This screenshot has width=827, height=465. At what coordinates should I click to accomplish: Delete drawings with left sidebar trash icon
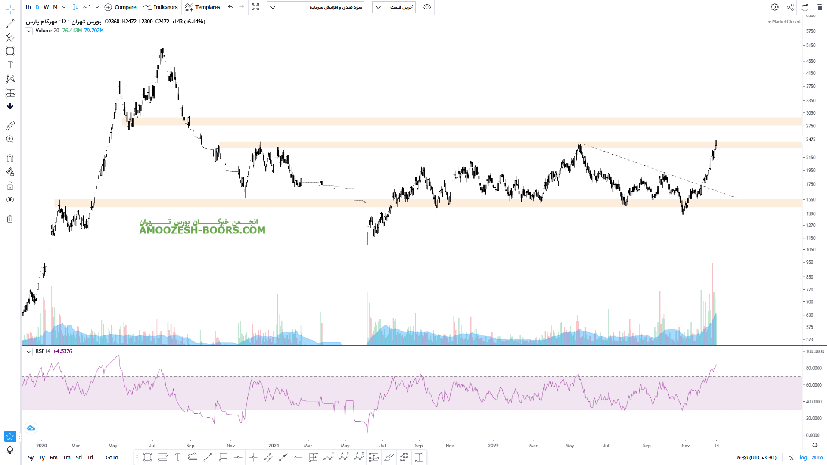coord(10,219)
